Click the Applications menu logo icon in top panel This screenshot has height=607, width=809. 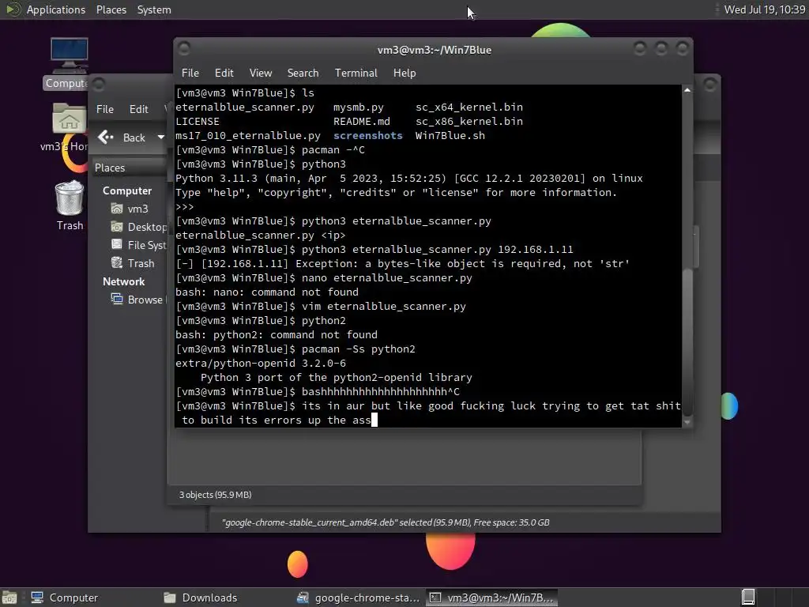[x=13, y=9]
